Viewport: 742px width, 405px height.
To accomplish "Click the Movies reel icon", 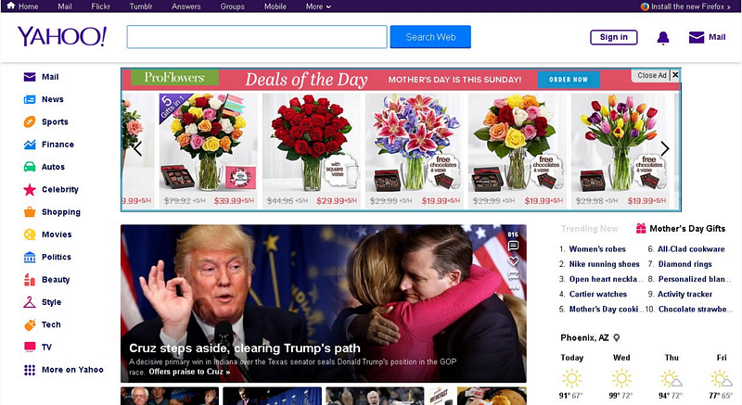I will 30,234.
